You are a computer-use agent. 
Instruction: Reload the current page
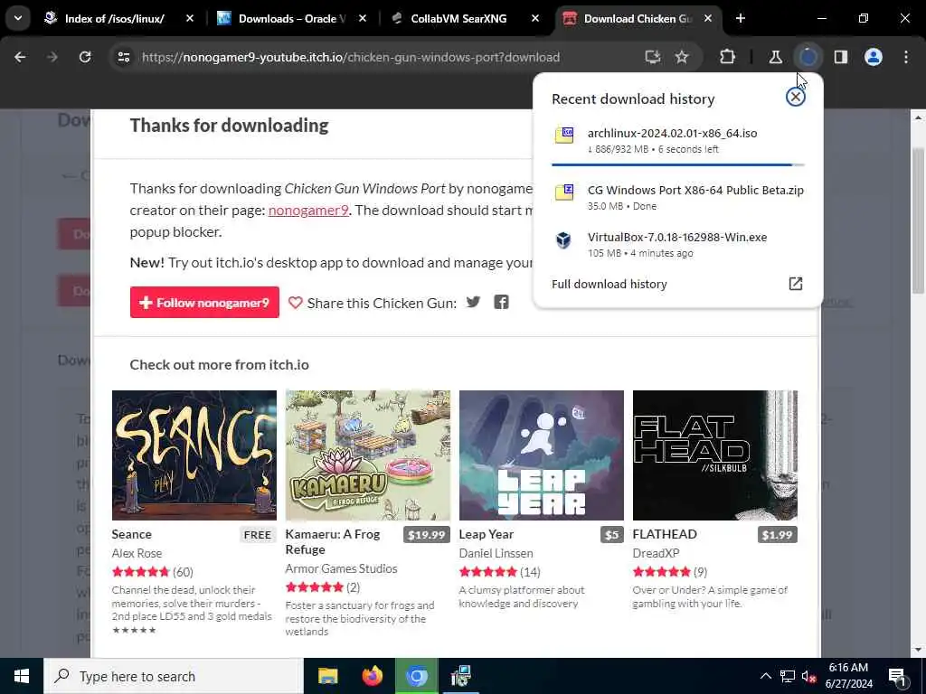click(85, 57)
